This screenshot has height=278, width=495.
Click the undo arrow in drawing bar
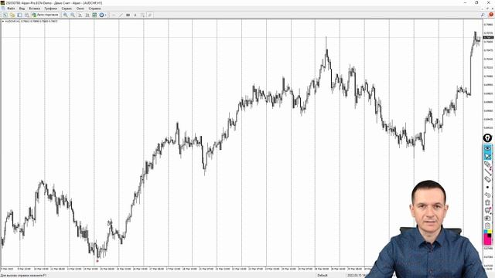click(487, 195)
